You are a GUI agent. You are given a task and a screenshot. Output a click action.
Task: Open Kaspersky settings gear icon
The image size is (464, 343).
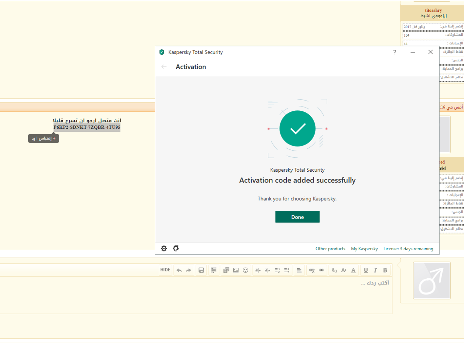click(x=164, y=249)
